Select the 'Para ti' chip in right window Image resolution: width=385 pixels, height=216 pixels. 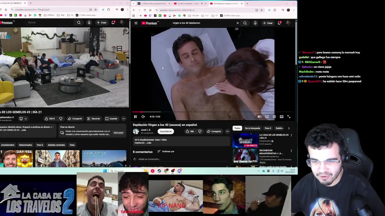tap(268, 128)
